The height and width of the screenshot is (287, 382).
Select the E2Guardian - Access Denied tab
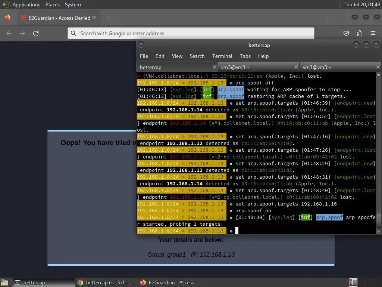pyautogui.click(x=59, y=18)
